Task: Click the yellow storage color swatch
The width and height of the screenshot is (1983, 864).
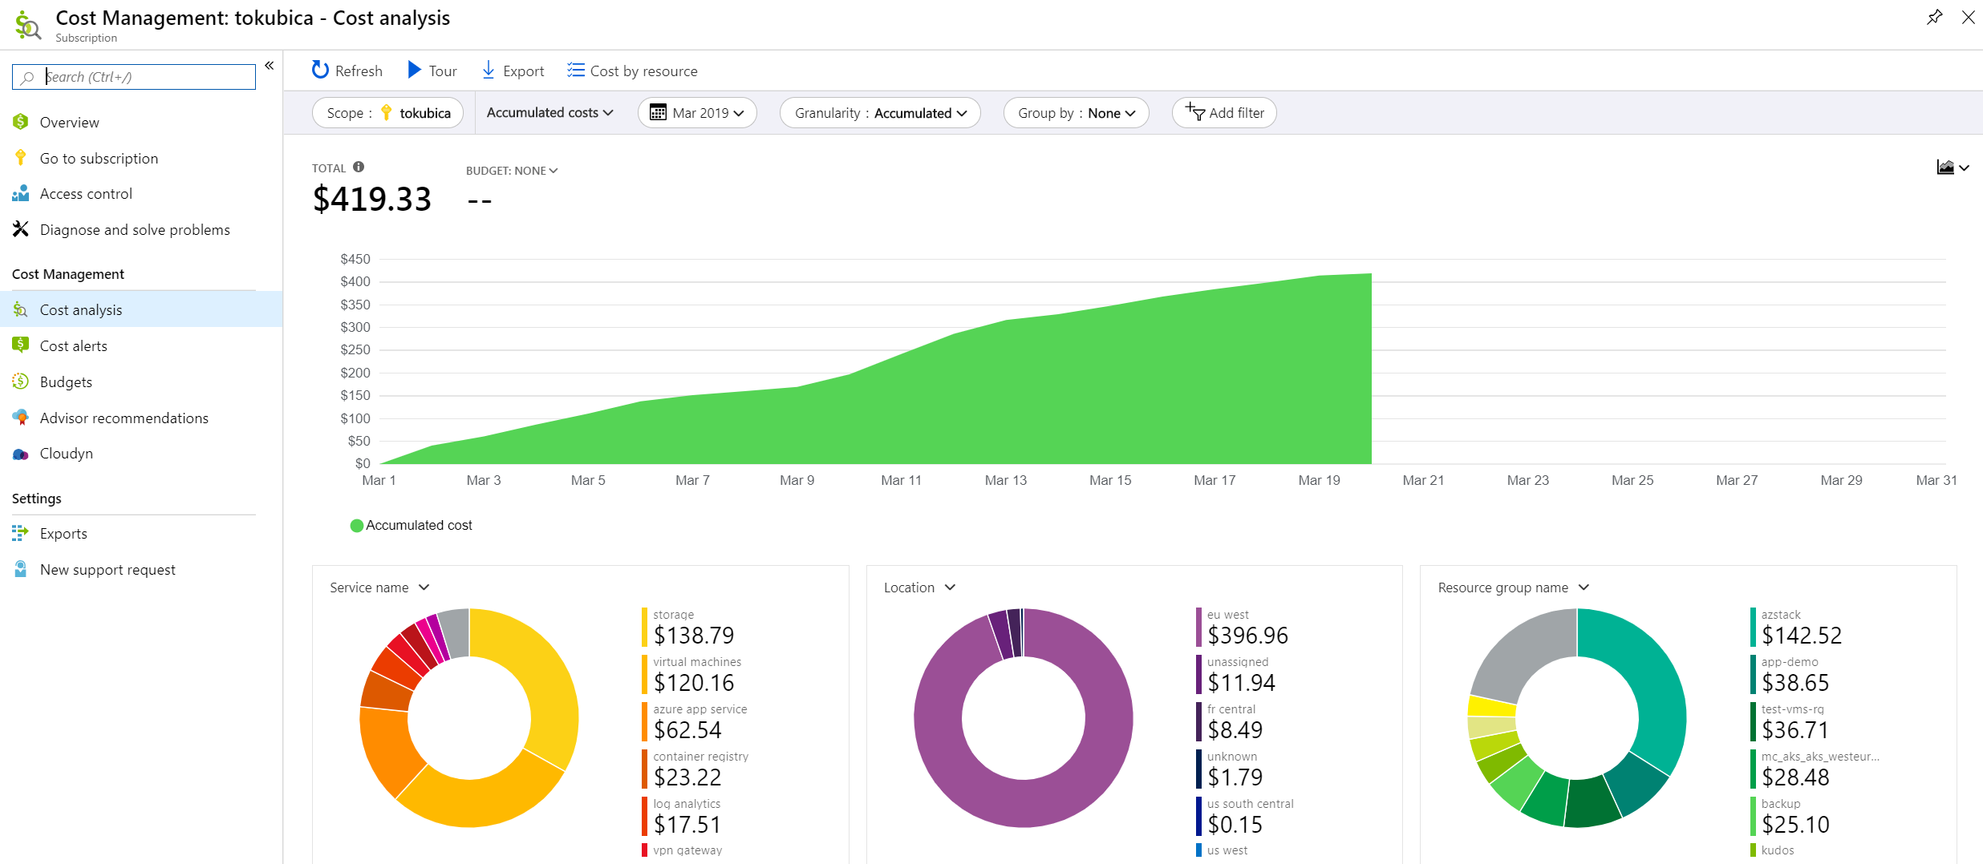Action: tap(644, 628)
